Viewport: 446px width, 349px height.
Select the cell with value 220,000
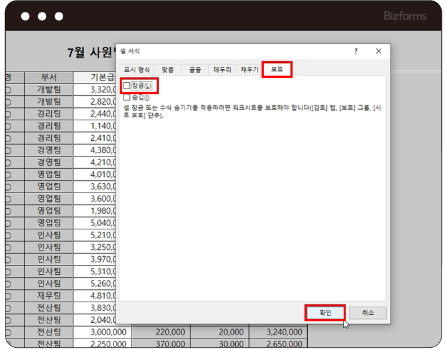tap(160, 332)
